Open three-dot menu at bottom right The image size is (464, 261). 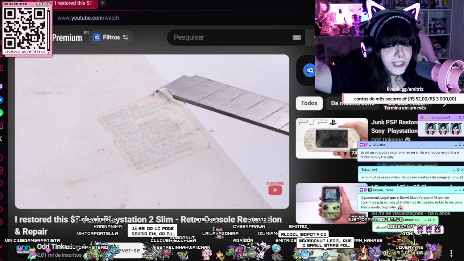pyautogui.click(x=451, y=253)
